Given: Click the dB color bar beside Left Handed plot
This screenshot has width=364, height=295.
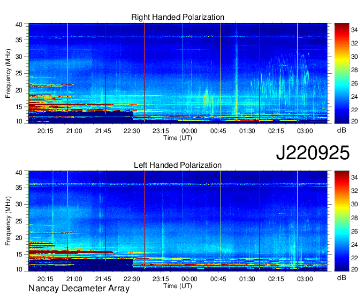Looking at the screenshot, I should pos(342,221).
